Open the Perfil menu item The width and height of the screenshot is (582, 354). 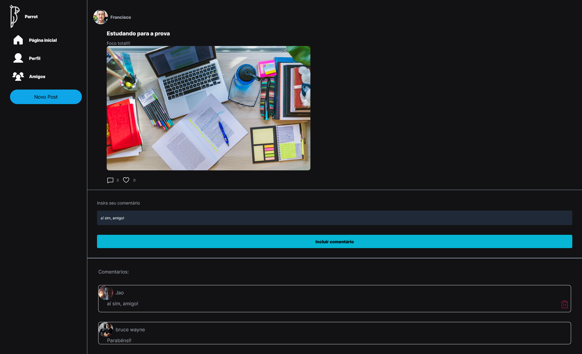(35, 58)
